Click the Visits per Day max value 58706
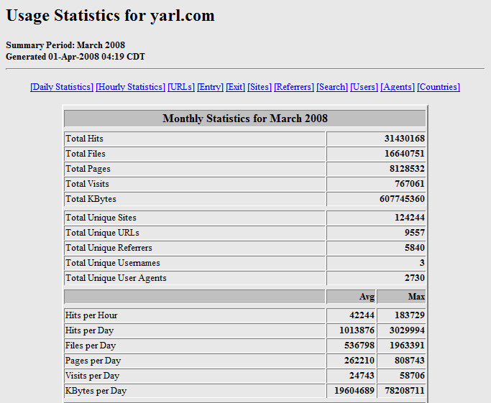Image resolution: width=491 pixels, height=403 pixels. coord(410,376)
